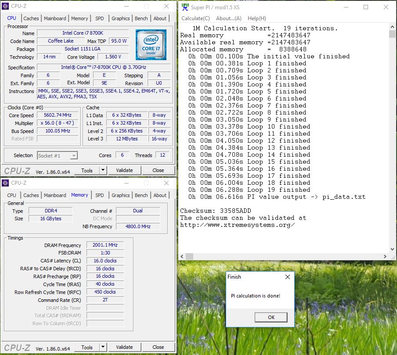Viewport: 397px width, 355px height.
Task: Click the processor name field Intel Core i7 8700K
Action: pos(83,33)
